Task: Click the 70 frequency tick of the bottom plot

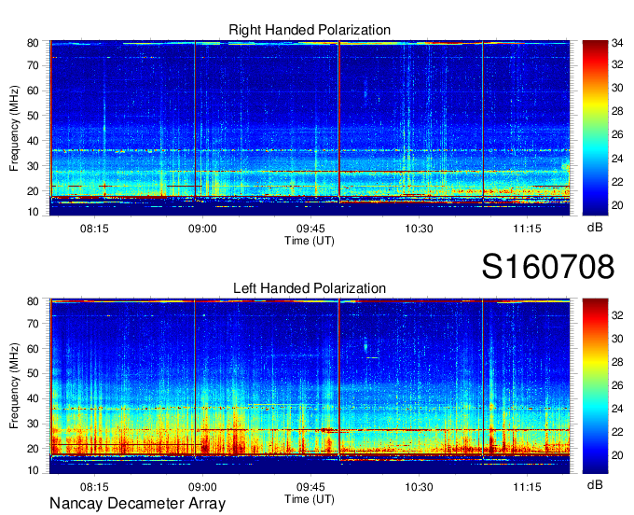Action: (x=33, y=324)
